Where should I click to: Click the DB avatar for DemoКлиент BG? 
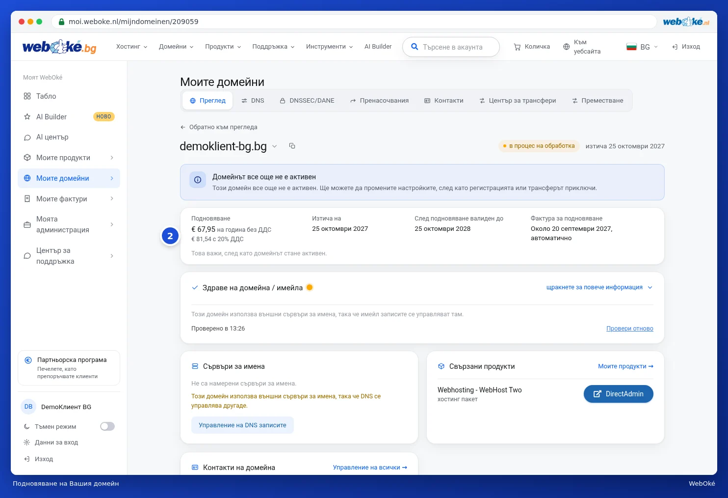(x=28, y=407)
